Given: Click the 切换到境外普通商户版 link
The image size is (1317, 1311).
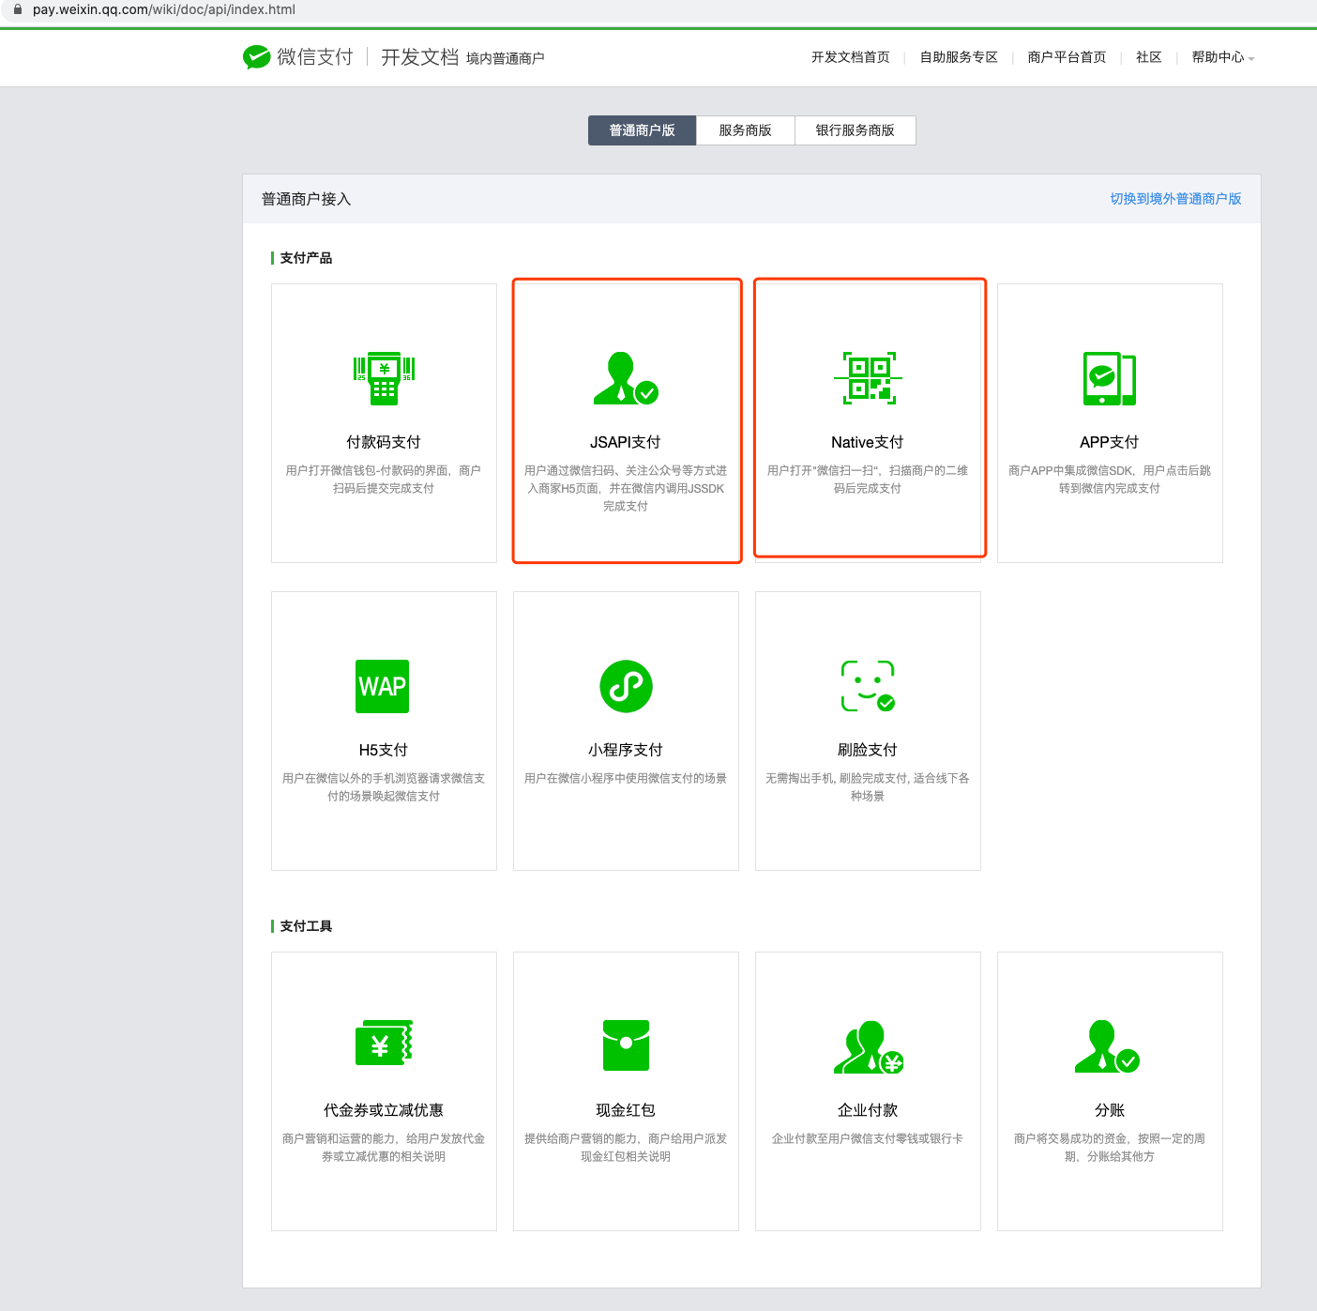Looking at the screenshot, I should (1176, 199).
